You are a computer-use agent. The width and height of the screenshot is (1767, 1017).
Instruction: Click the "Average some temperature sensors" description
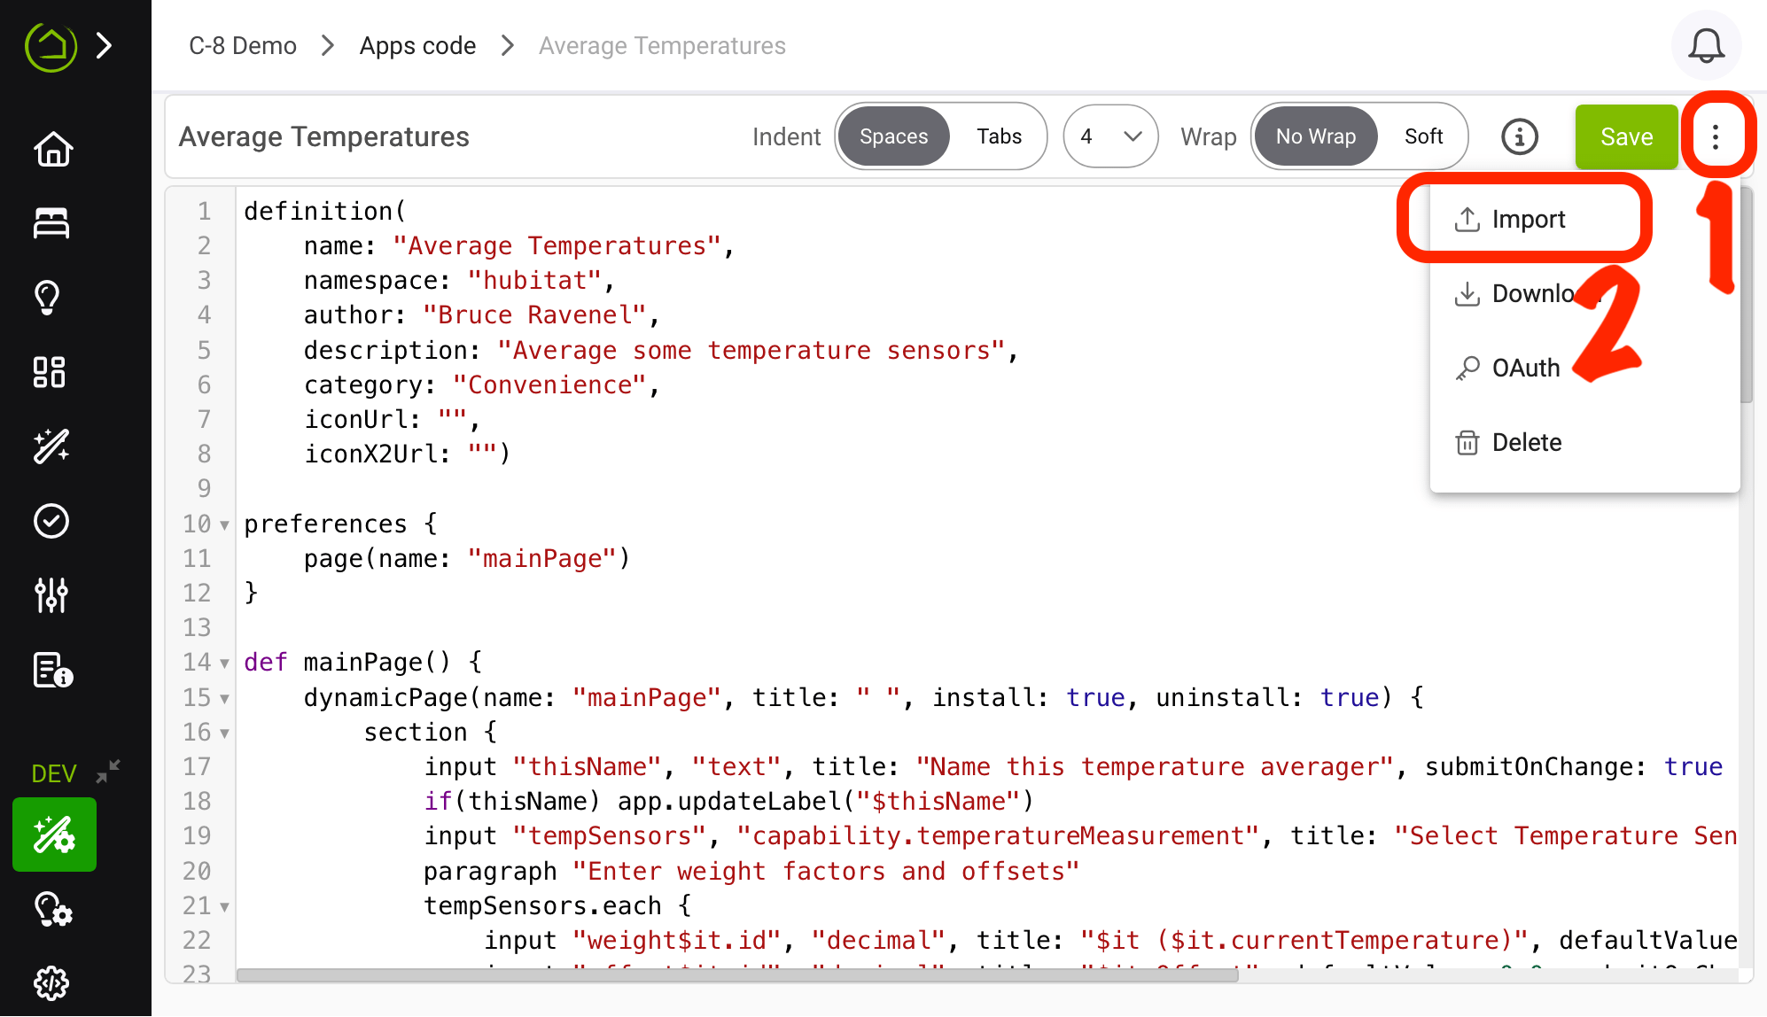coord(751,350)
